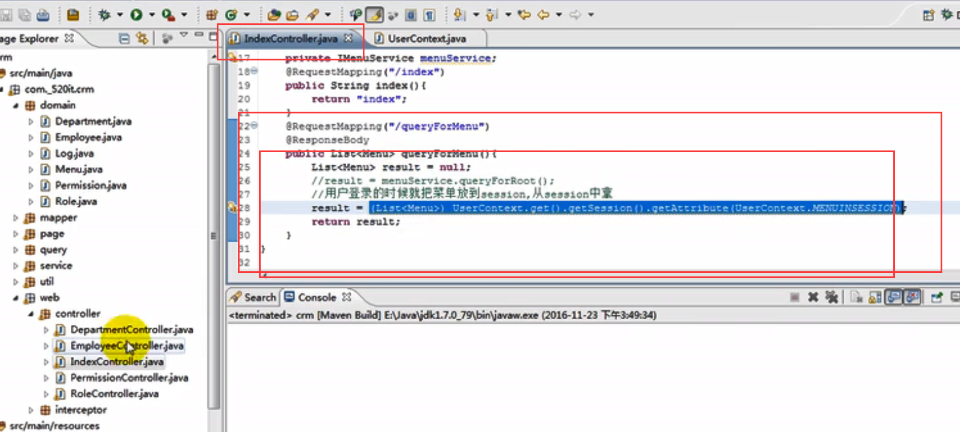Click the Next Annotation icon
Screen dimensions: 960x432
pyautogui.click(x=459, y=15)
